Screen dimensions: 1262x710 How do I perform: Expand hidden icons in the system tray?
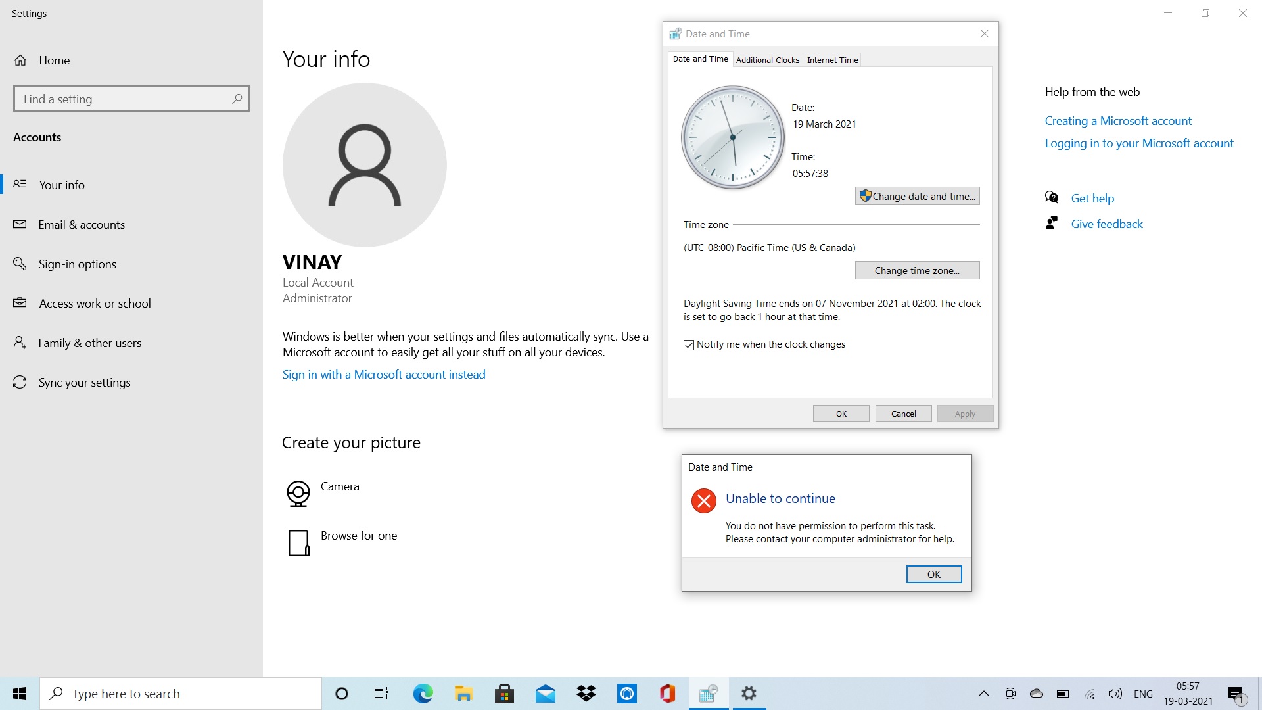tap(984, 693)
